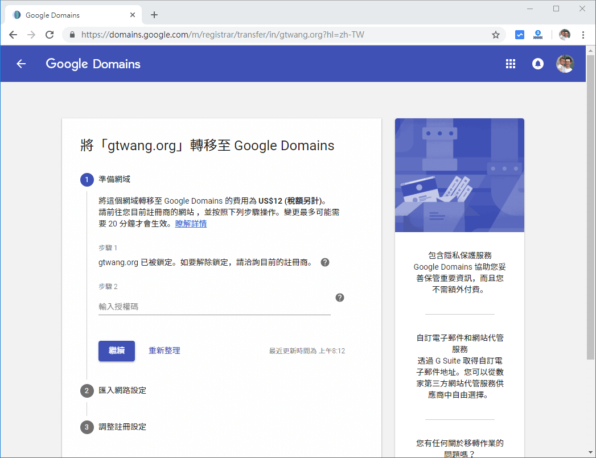Click 重新整理 to refresh domain status
The width and height of the screenshot is (596, 458).
click(164, 351)
